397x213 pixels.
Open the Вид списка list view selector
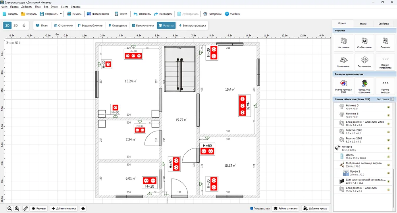[385, 99]
